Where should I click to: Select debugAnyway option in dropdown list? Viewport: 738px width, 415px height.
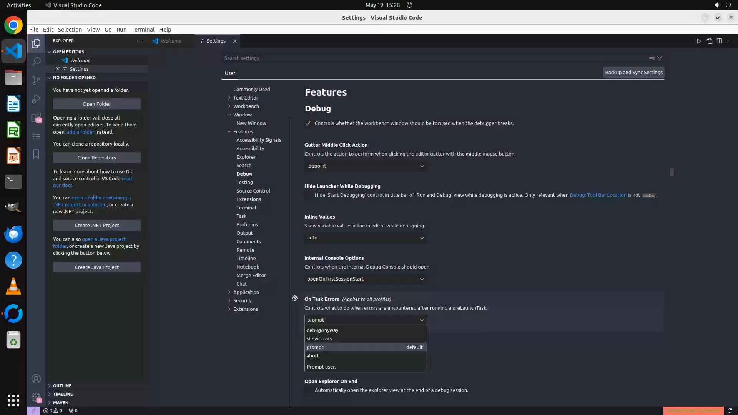pyautogui.click(x=322, y=330)
